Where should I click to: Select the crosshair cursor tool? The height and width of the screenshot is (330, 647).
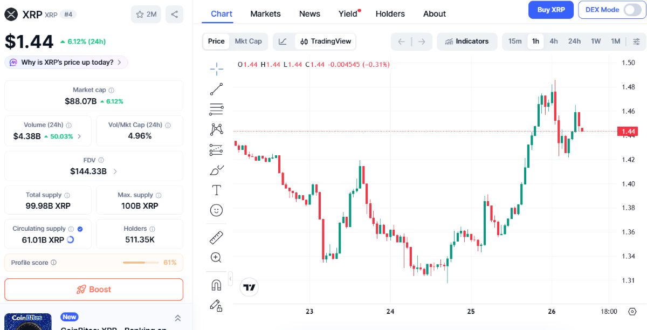(x=216, y=68)
